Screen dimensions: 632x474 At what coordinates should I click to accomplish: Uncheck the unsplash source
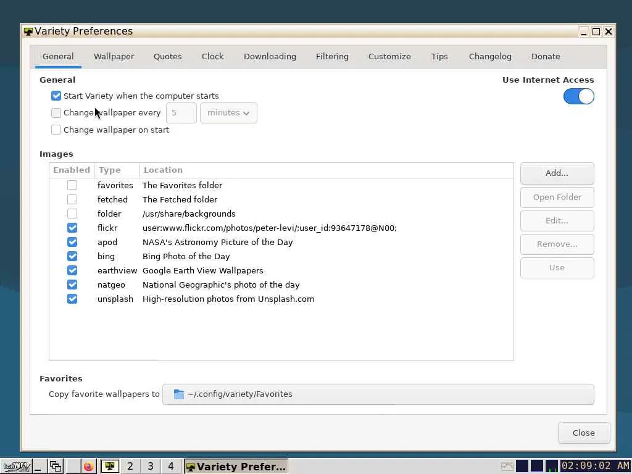(x=72, y=299)
